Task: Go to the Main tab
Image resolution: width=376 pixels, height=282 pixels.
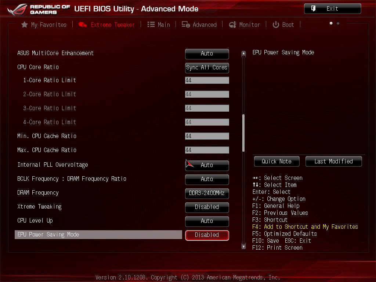Action: (159, 25)
